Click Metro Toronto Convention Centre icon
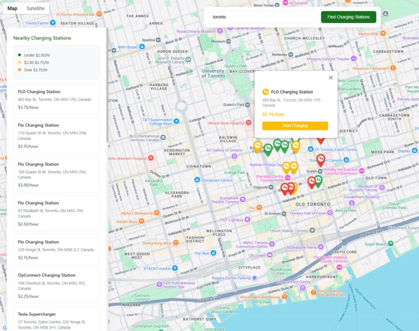Viewport: 419px width, 331px height. point(272,244)
